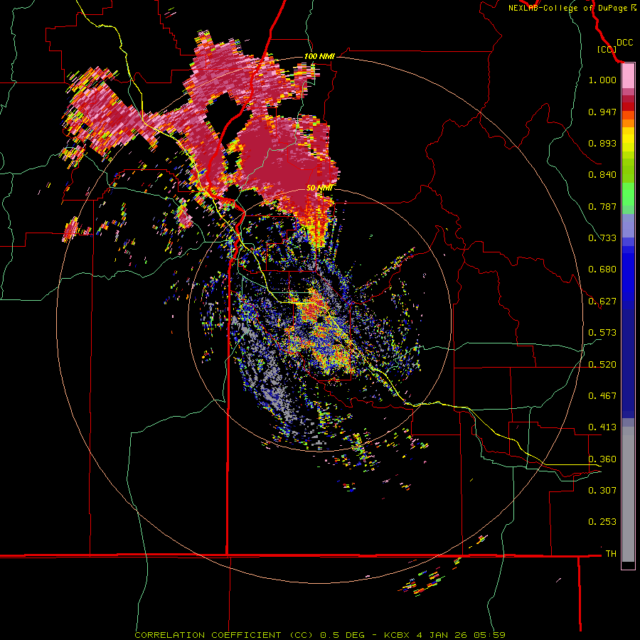Image resolution: width=640 pixels, height=640 pixels.
Task: Pick the gray bottom color bar segment
Action: coord(628,494)
